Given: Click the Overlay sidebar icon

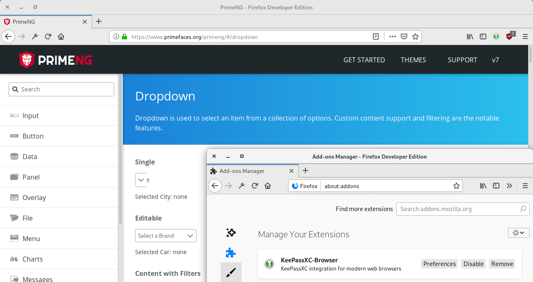Looking at the screenshot, I should pyautogui.click(x=14, y=198).
